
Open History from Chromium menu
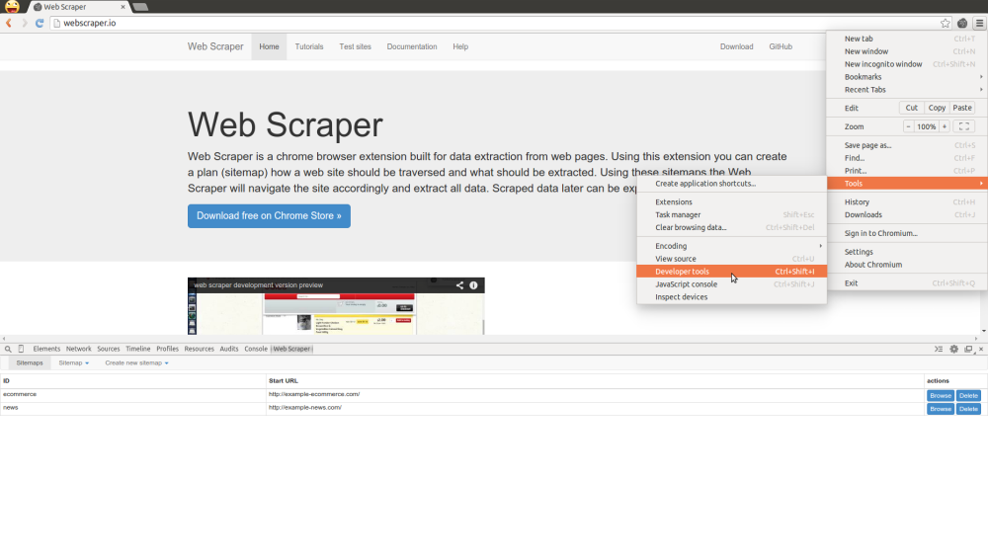907,202
